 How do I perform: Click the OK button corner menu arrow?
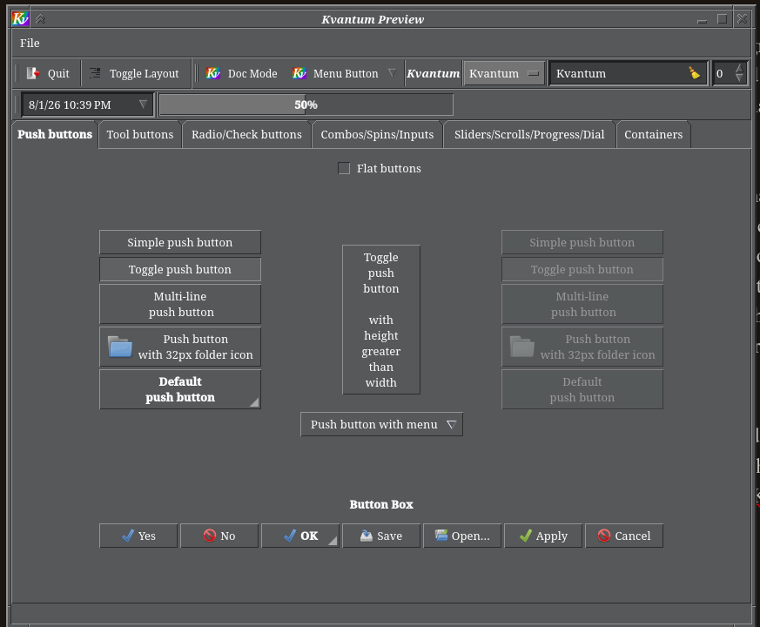coord(333,541)
